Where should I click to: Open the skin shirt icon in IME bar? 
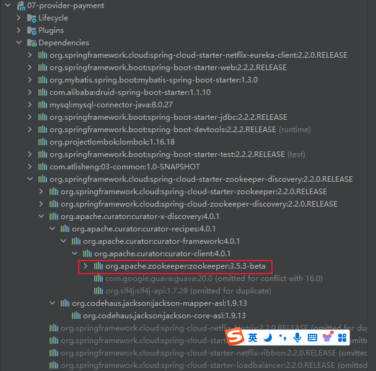coord(327,337)
